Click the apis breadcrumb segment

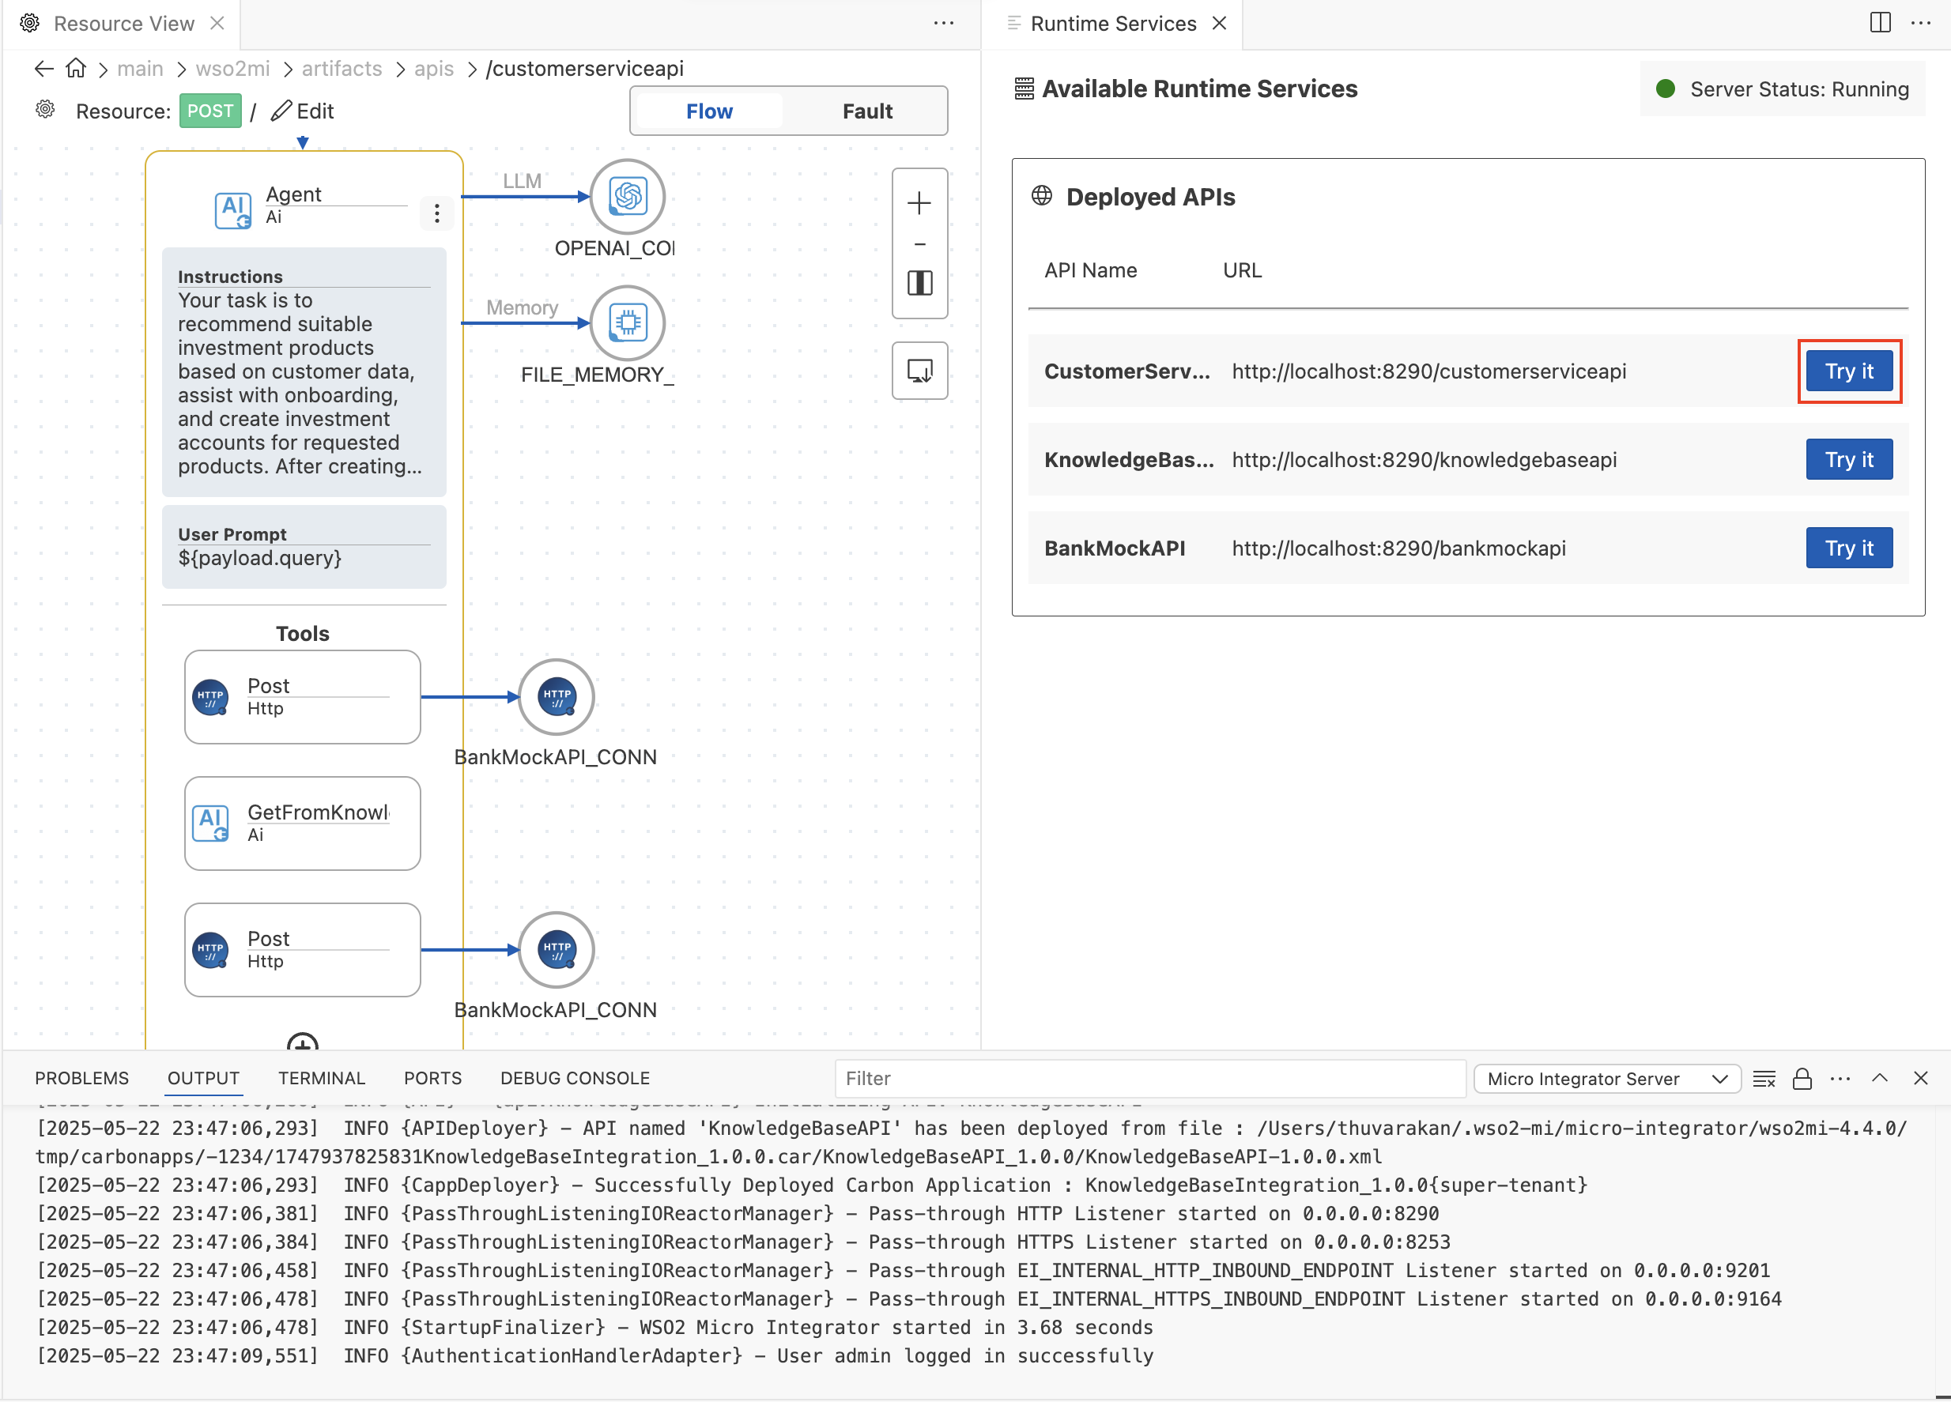point(433,68)
